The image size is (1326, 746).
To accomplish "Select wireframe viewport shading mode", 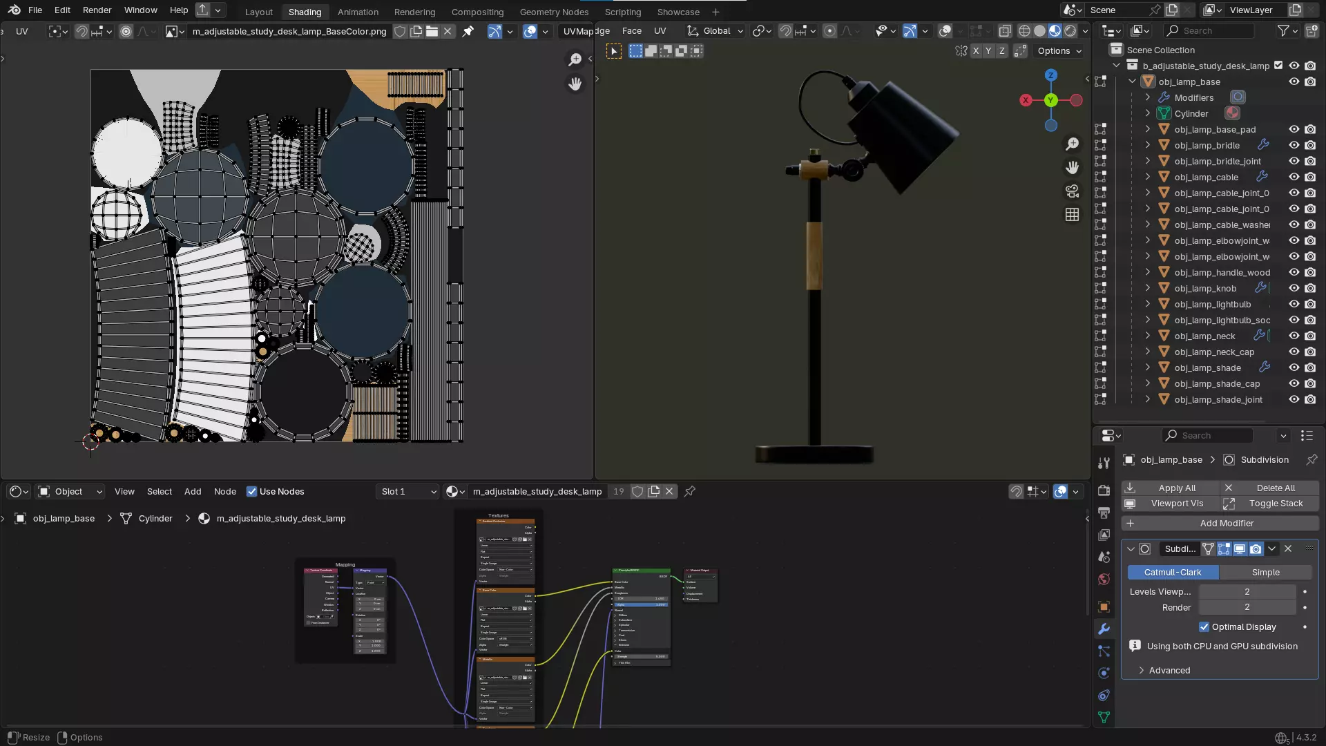I will (1024, 31).
